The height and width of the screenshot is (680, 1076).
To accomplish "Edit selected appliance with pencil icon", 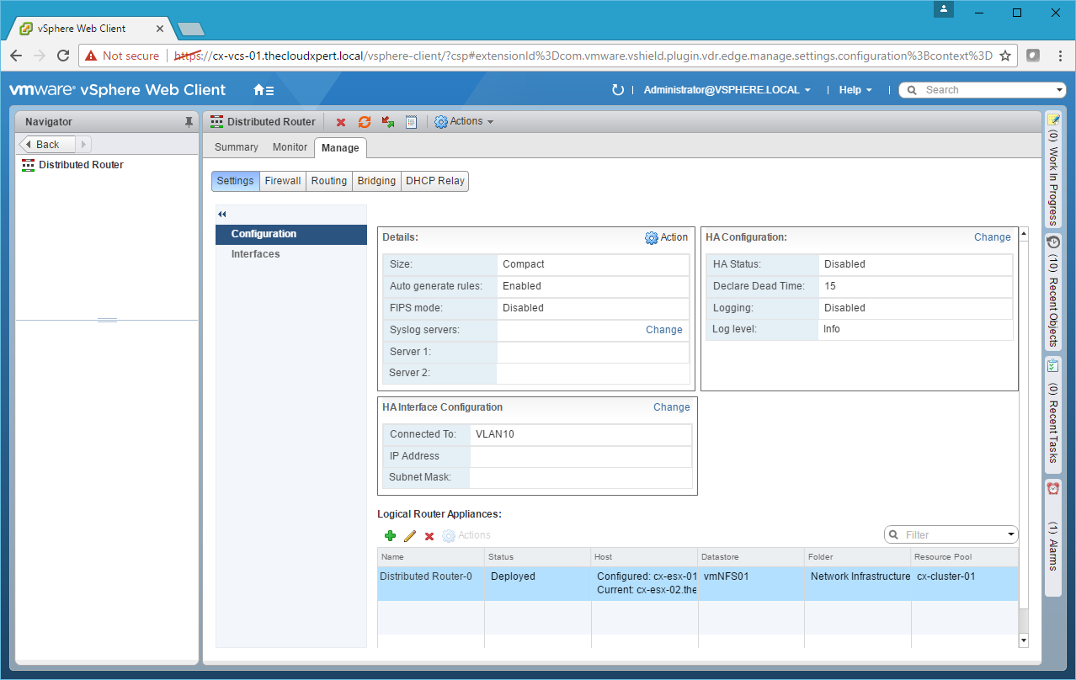I will 410,535.
